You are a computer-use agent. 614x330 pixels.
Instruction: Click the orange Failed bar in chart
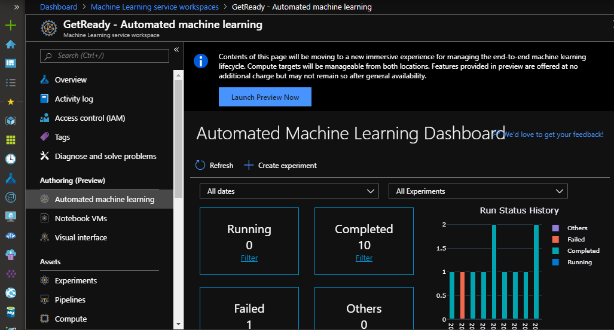point(463,295)
